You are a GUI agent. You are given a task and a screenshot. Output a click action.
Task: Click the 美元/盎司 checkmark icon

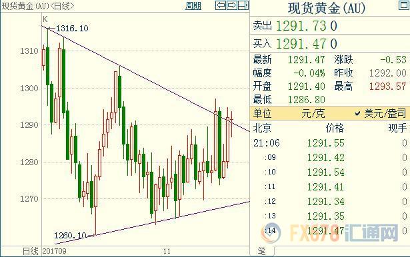click(x=358, y=114)
